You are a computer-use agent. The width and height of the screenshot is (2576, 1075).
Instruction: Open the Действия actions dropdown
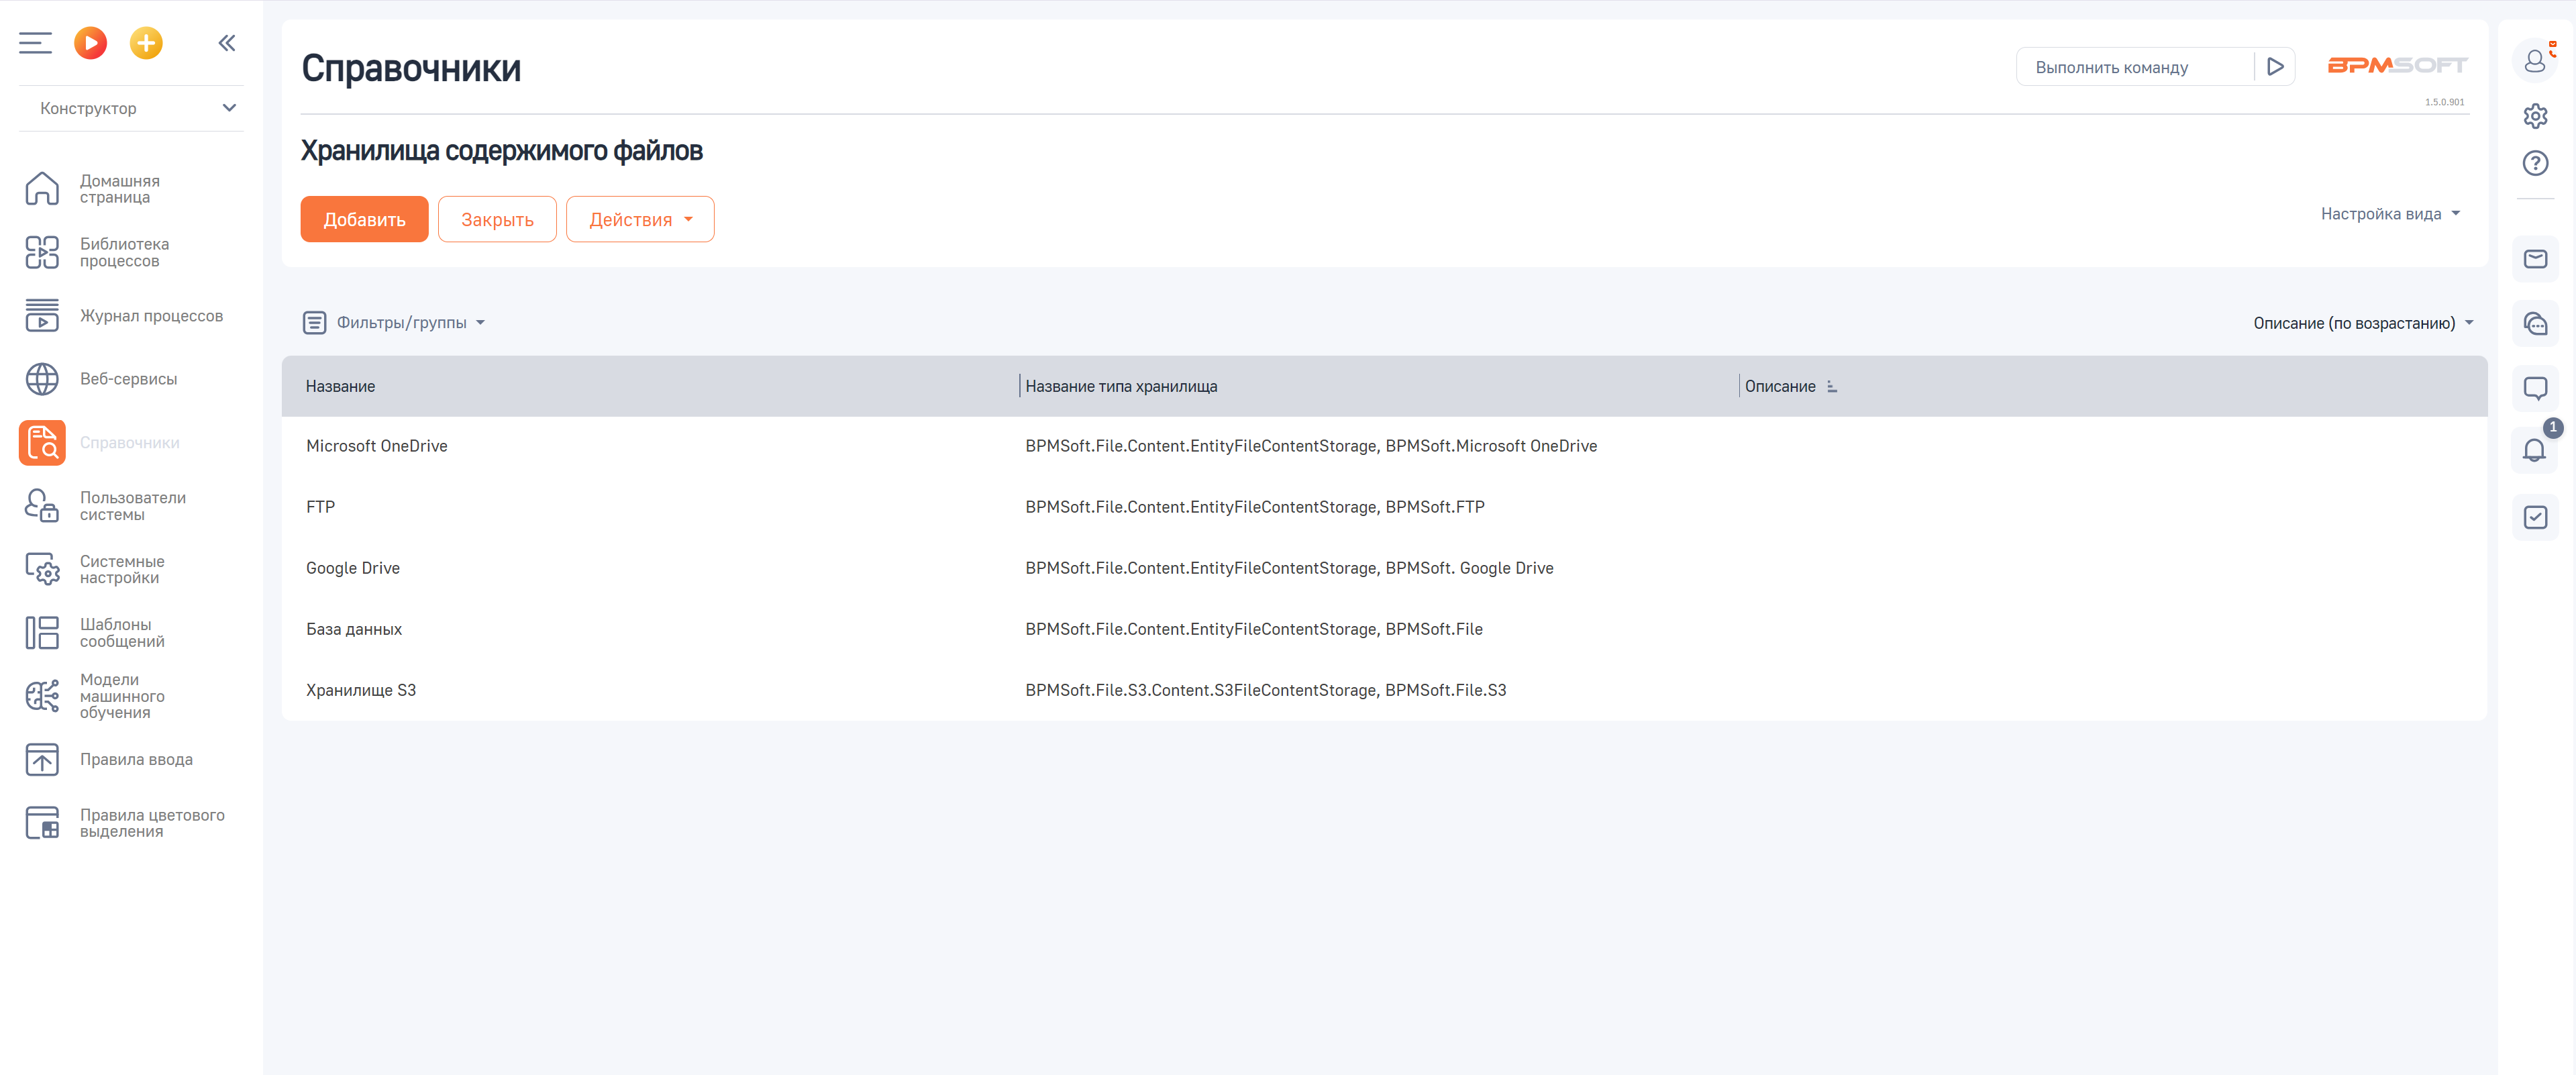click(640, 220)
